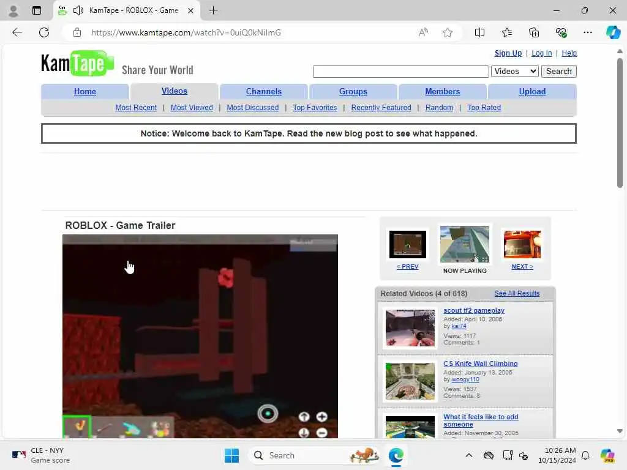Viewport: 627px width, 470px height.
Task: Open Browser essentials heart icon
Action: 561,32
